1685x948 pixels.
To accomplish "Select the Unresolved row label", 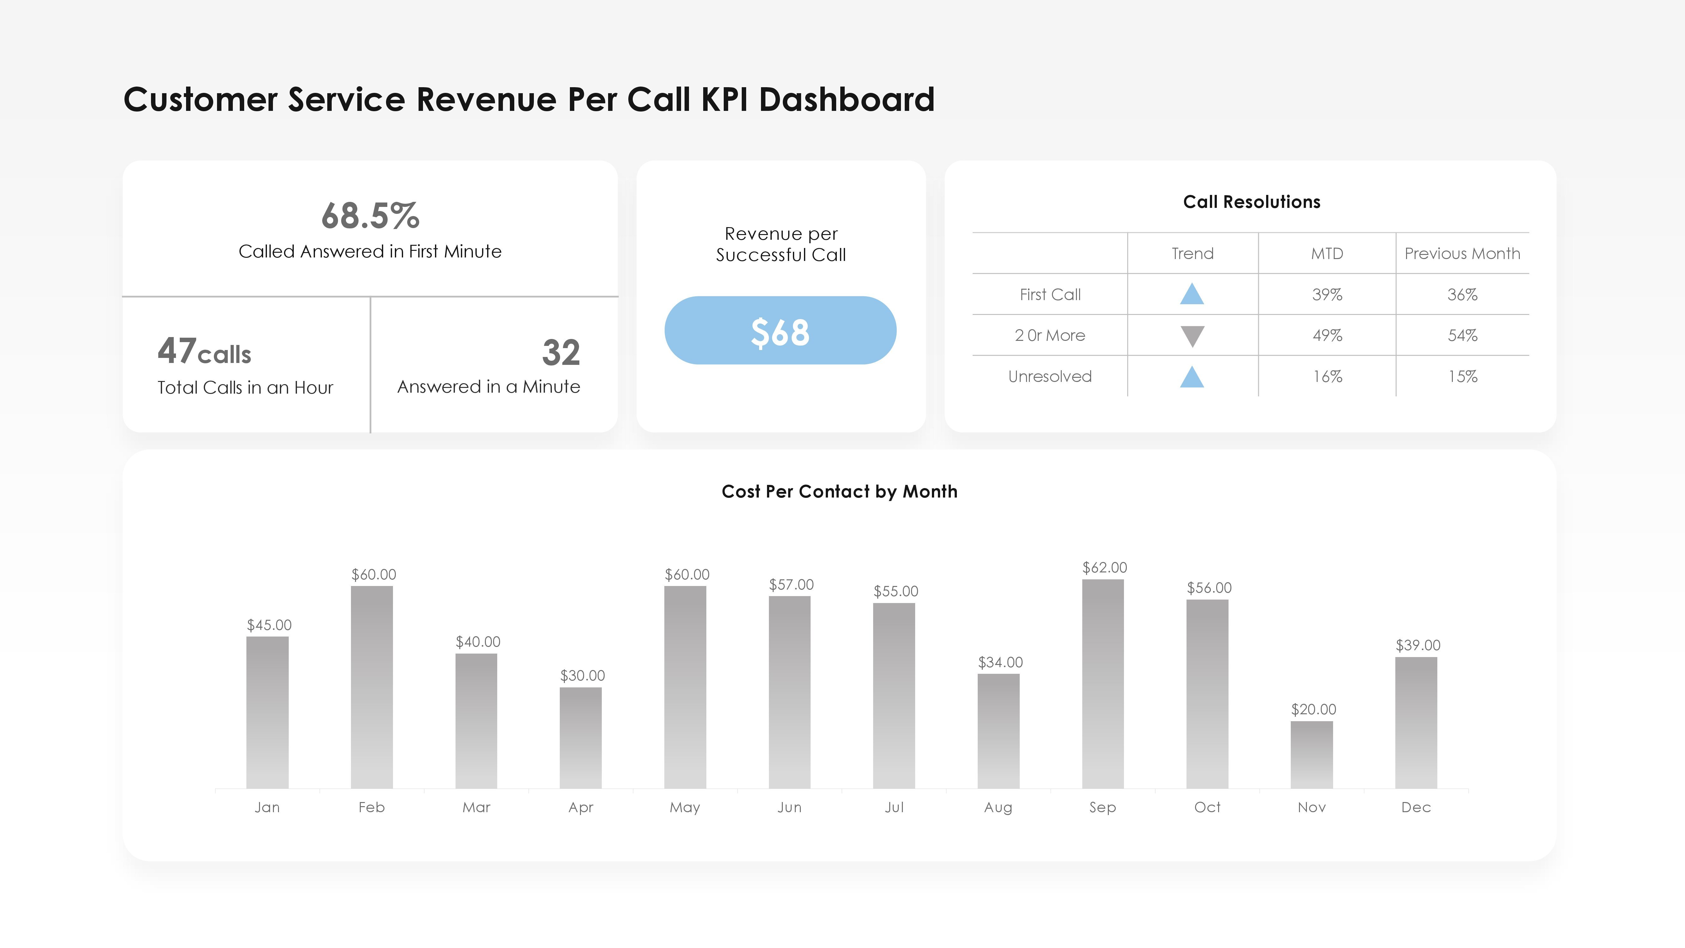I will click(1050, 376).
